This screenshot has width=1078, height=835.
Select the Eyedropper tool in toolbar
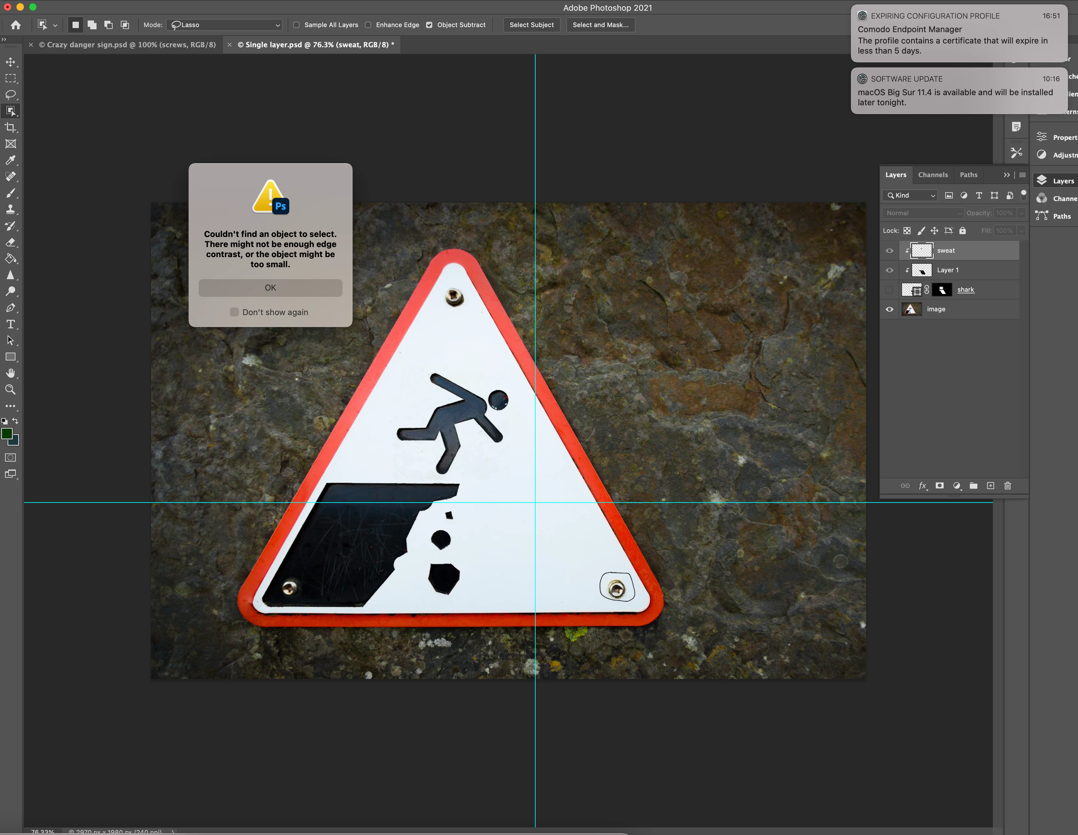(x=10, y=160)
